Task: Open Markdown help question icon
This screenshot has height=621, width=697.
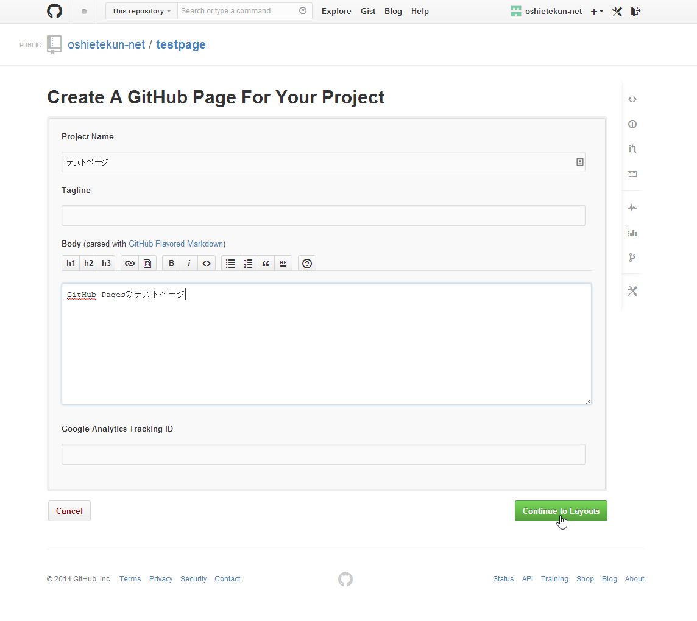Action: [306, 264]
